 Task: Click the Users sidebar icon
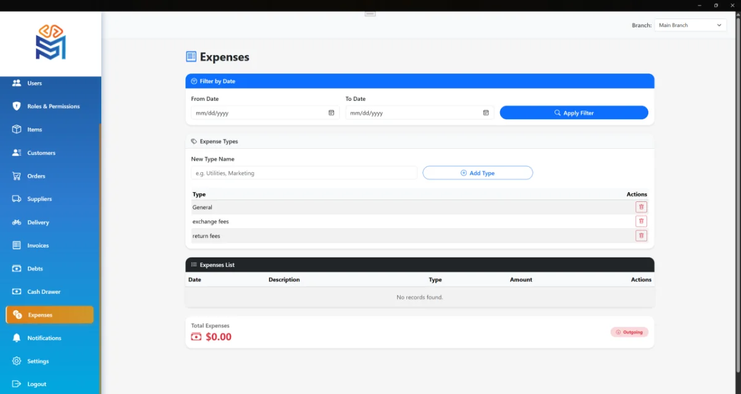pos(17,83)
